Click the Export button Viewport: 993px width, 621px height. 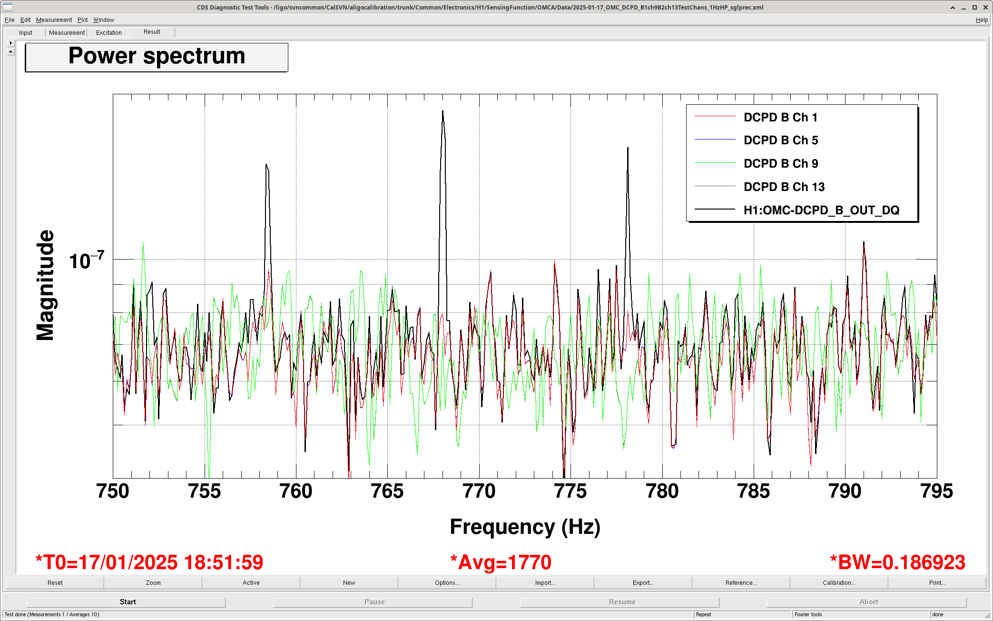click(643, 582)
